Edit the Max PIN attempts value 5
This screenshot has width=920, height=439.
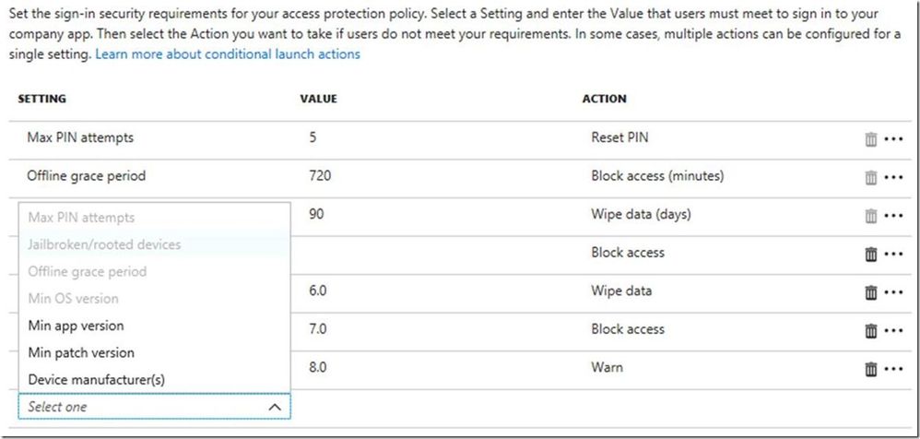[313, 138]
